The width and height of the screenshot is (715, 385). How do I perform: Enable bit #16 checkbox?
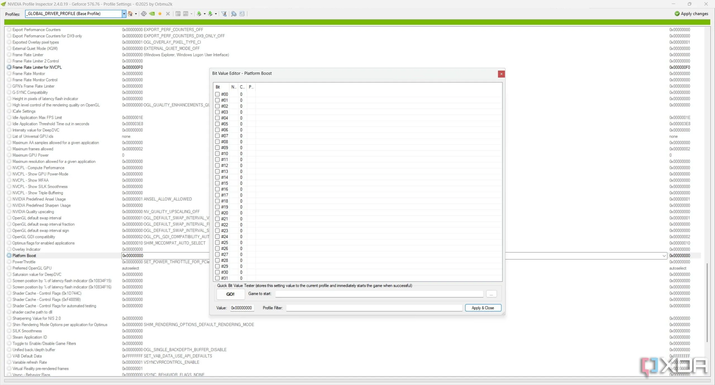pos(217,189)
